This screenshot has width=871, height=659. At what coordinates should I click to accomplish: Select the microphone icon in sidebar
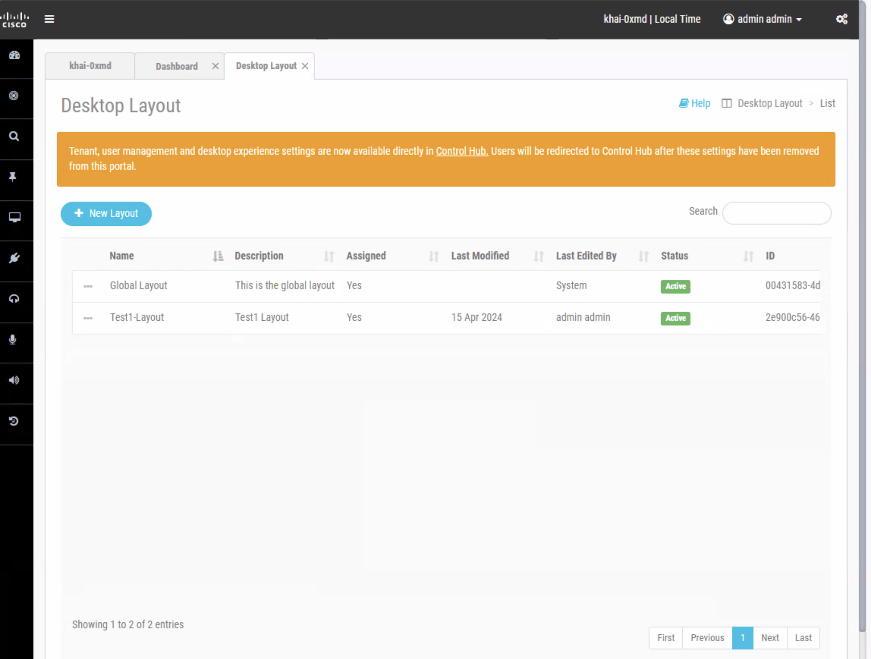pyautogui.click(x=13, y=339)
